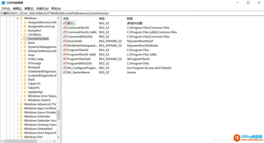
Task: Click the folder icon of Shell key
Action: pyautogui.click(x=25, y=79)
